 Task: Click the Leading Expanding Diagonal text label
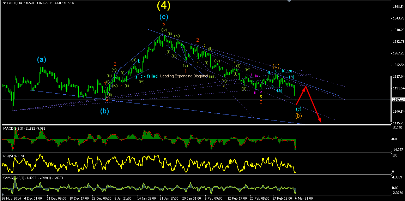[184, 76]
